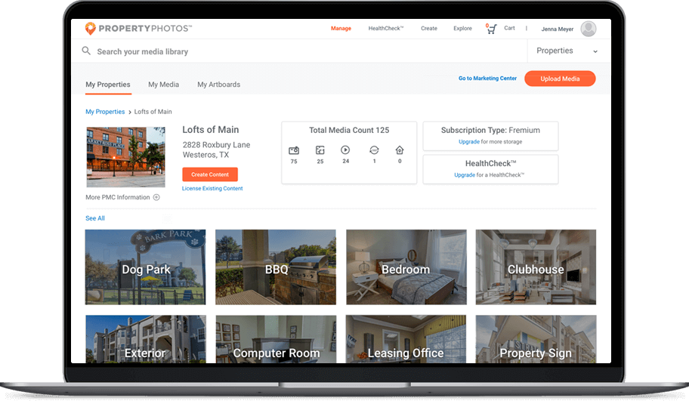Open the Lofts of Main building photo
The width and height of the screenshot is (689, 401).
click(125, 157)
